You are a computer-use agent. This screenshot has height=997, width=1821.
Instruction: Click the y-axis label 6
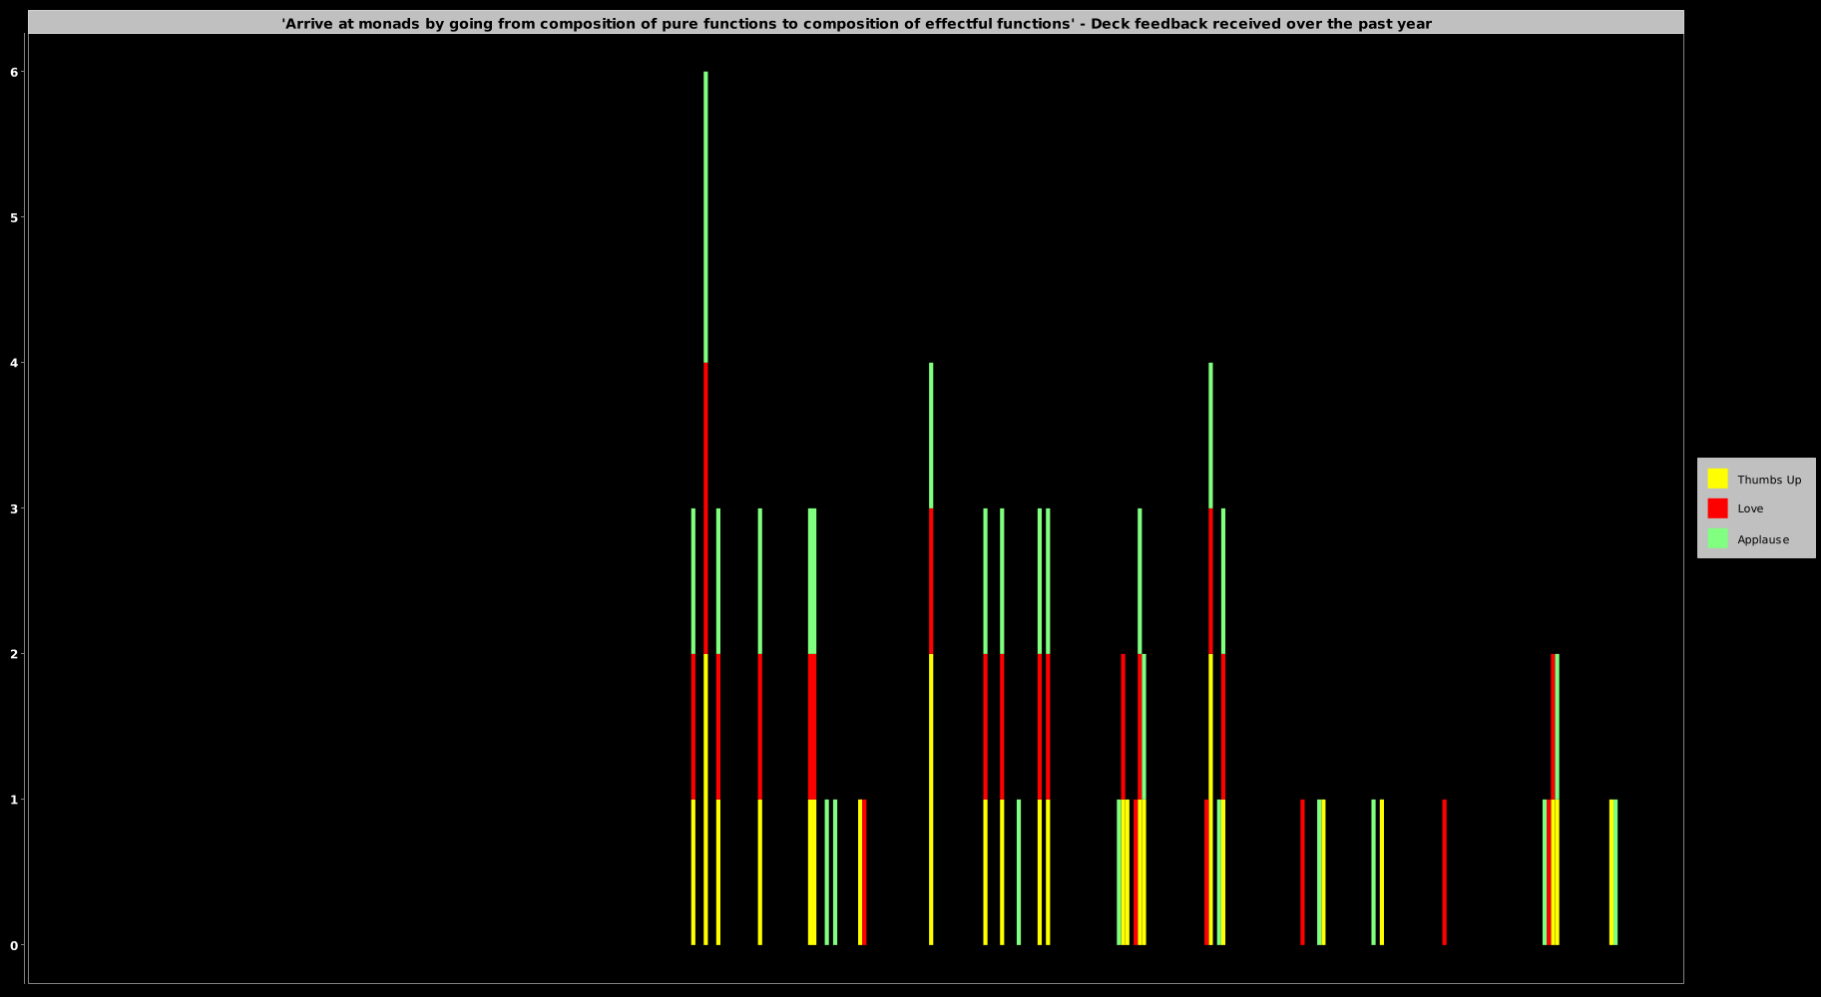coord(14,72)
